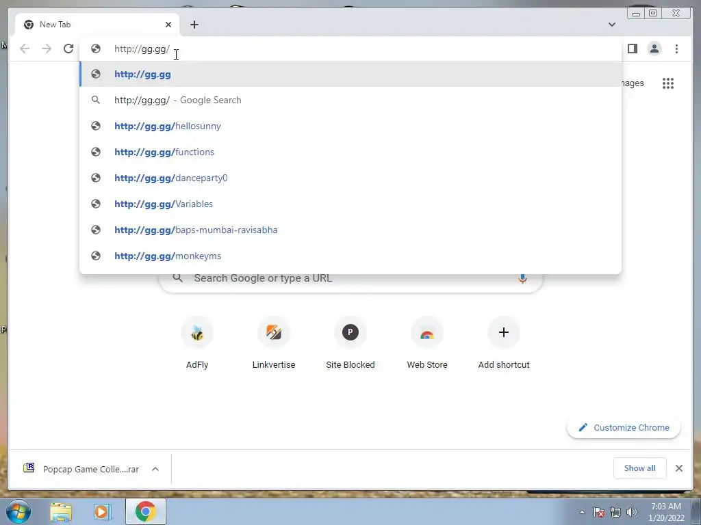Click the volume speaker tray icon
Image resolution: width=701 pixels, height=525 pixels.
[x=632, y=513]
